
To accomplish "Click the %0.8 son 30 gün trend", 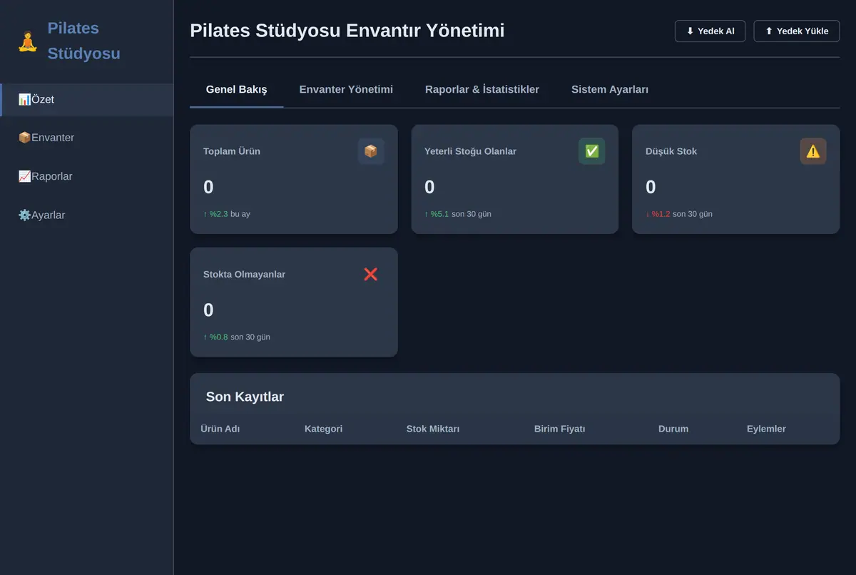I will tap(237, 337).
